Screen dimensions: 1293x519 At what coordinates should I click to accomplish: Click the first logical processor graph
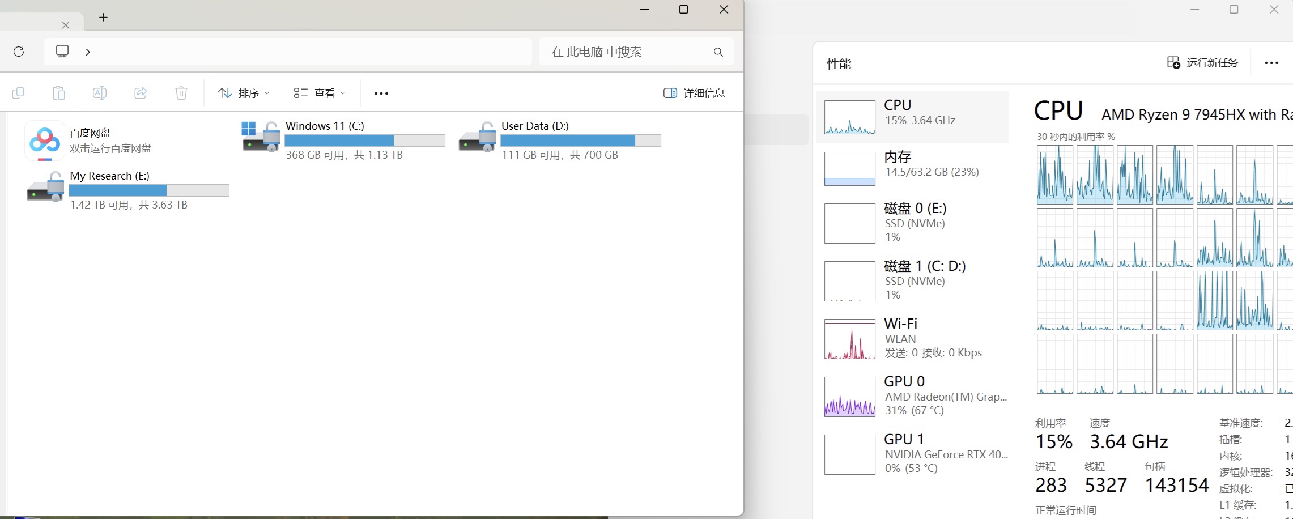[1054, 175]
